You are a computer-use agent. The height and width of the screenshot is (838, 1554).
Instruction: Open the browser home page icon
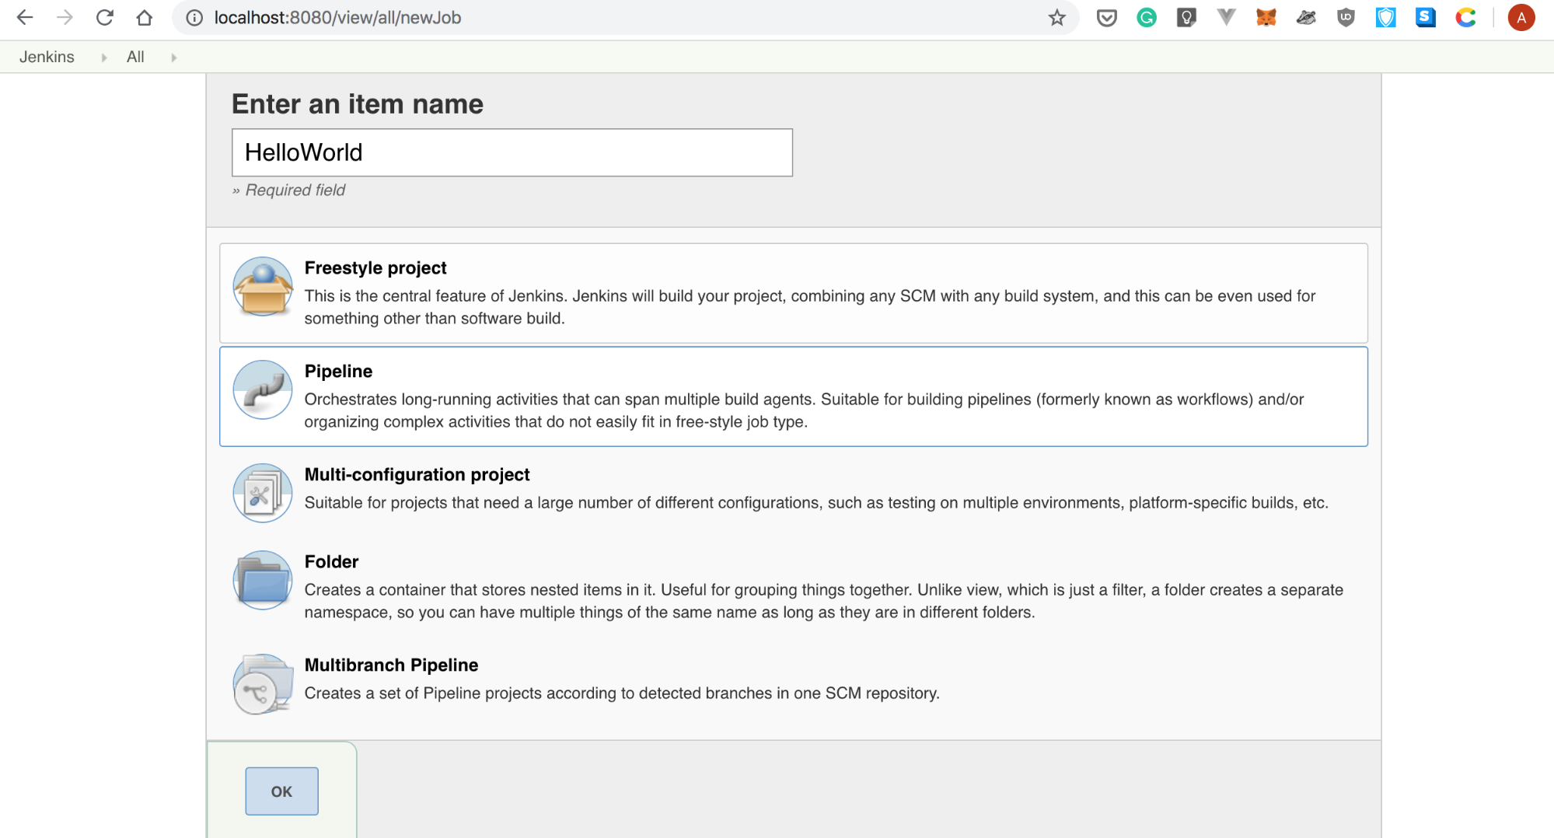(145, 18)
